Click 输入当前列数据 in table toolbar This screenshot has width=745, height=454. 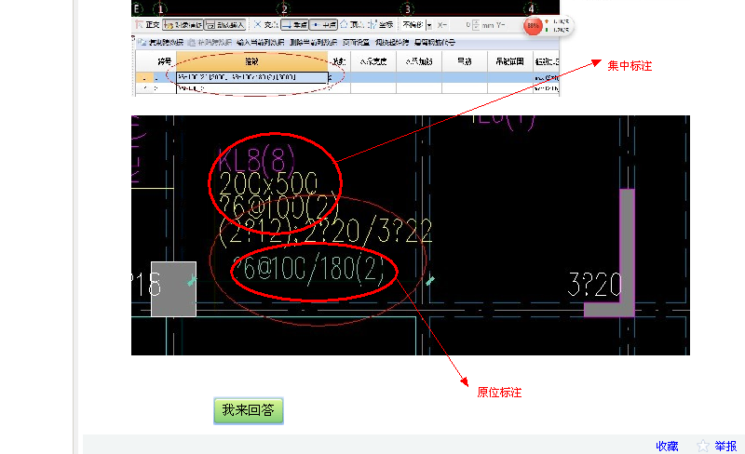261,42
